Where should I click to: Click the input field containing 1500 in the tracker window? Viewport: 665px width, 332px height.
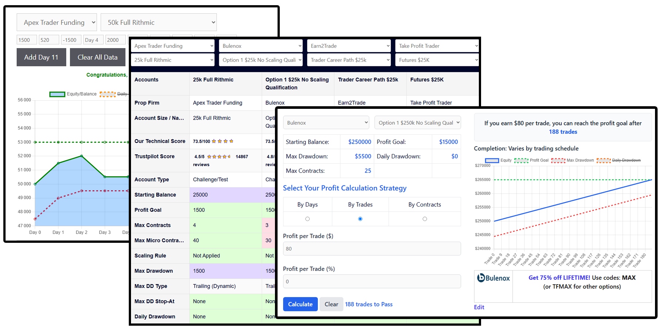tap(27, 40)
